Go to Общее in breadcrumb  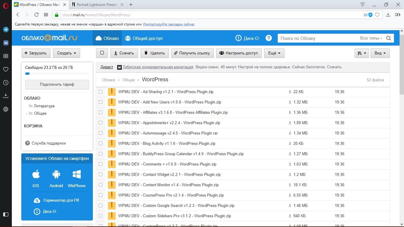(x=129, y=80)
